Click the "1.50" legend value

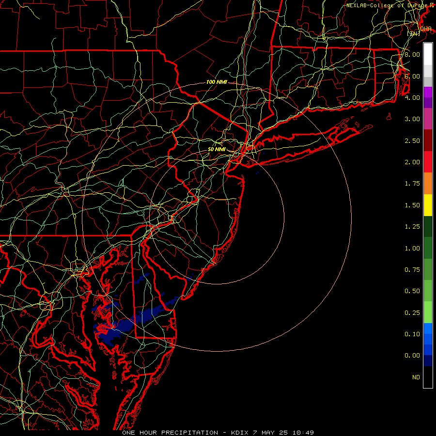click(412, 205)
